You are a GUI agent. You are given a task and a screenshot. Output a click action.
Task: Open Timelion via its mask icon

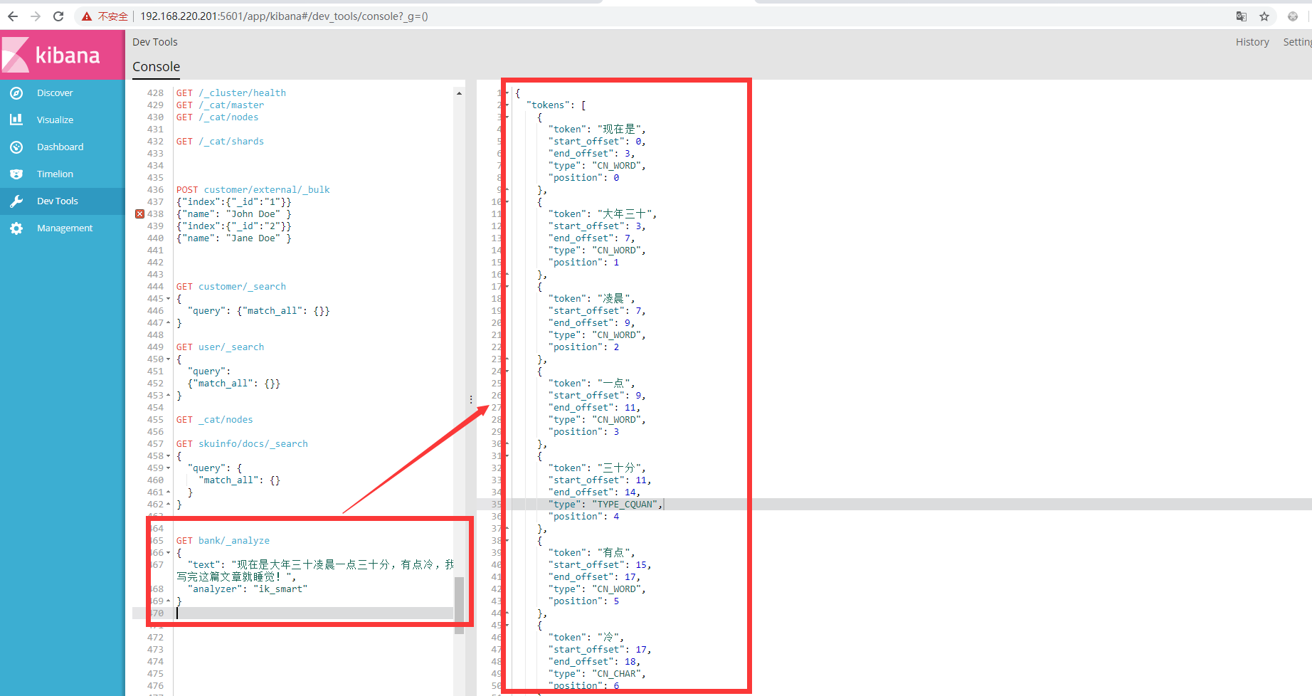[16, 174]
